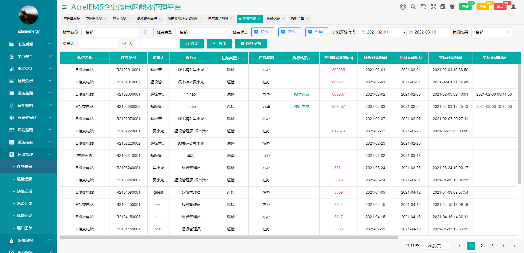
Task: Open 缺陷记录 in the sidebar
Action: pyautogui.click(x=29, y=191)
